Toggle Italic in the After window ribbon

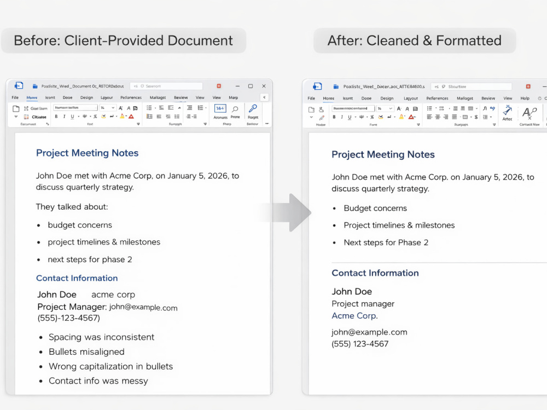pyautogui.click(x=342, y=117)
